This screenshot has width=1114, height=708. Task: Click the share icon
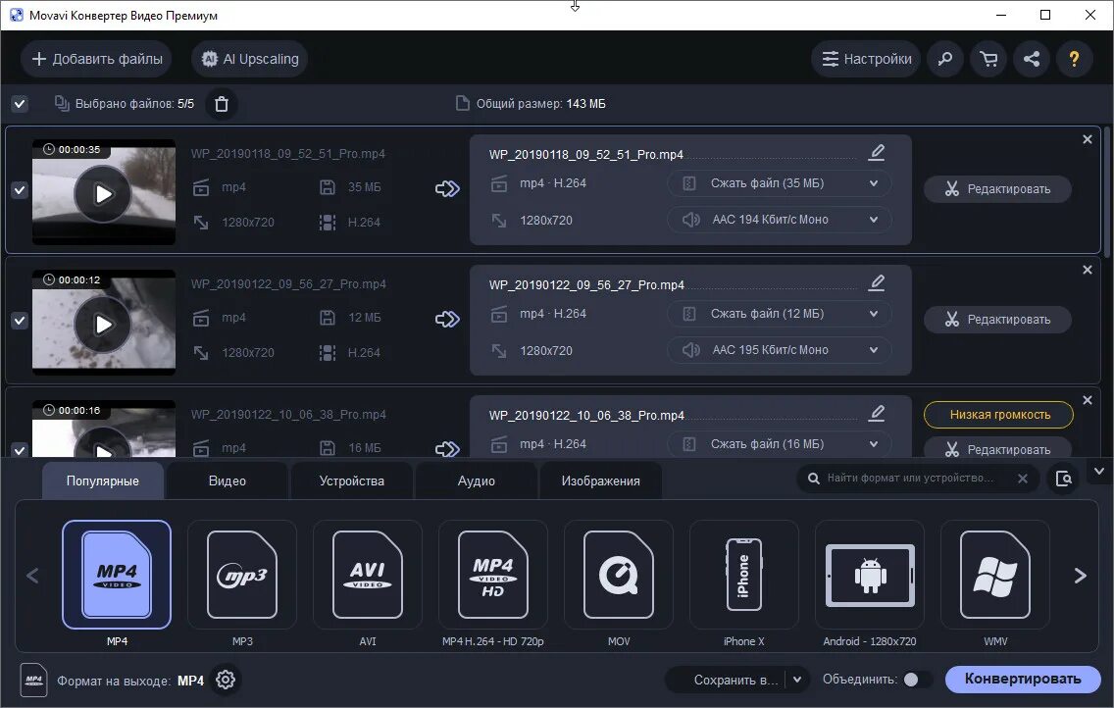[1031, 59]
